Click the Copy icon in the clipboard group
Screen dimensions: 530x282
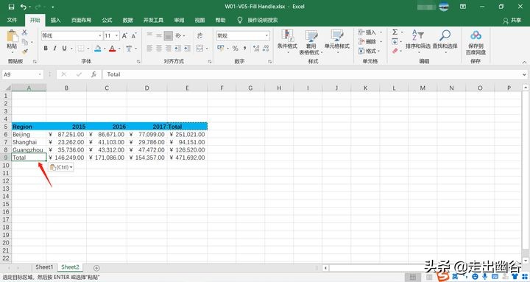pos(25,42)
